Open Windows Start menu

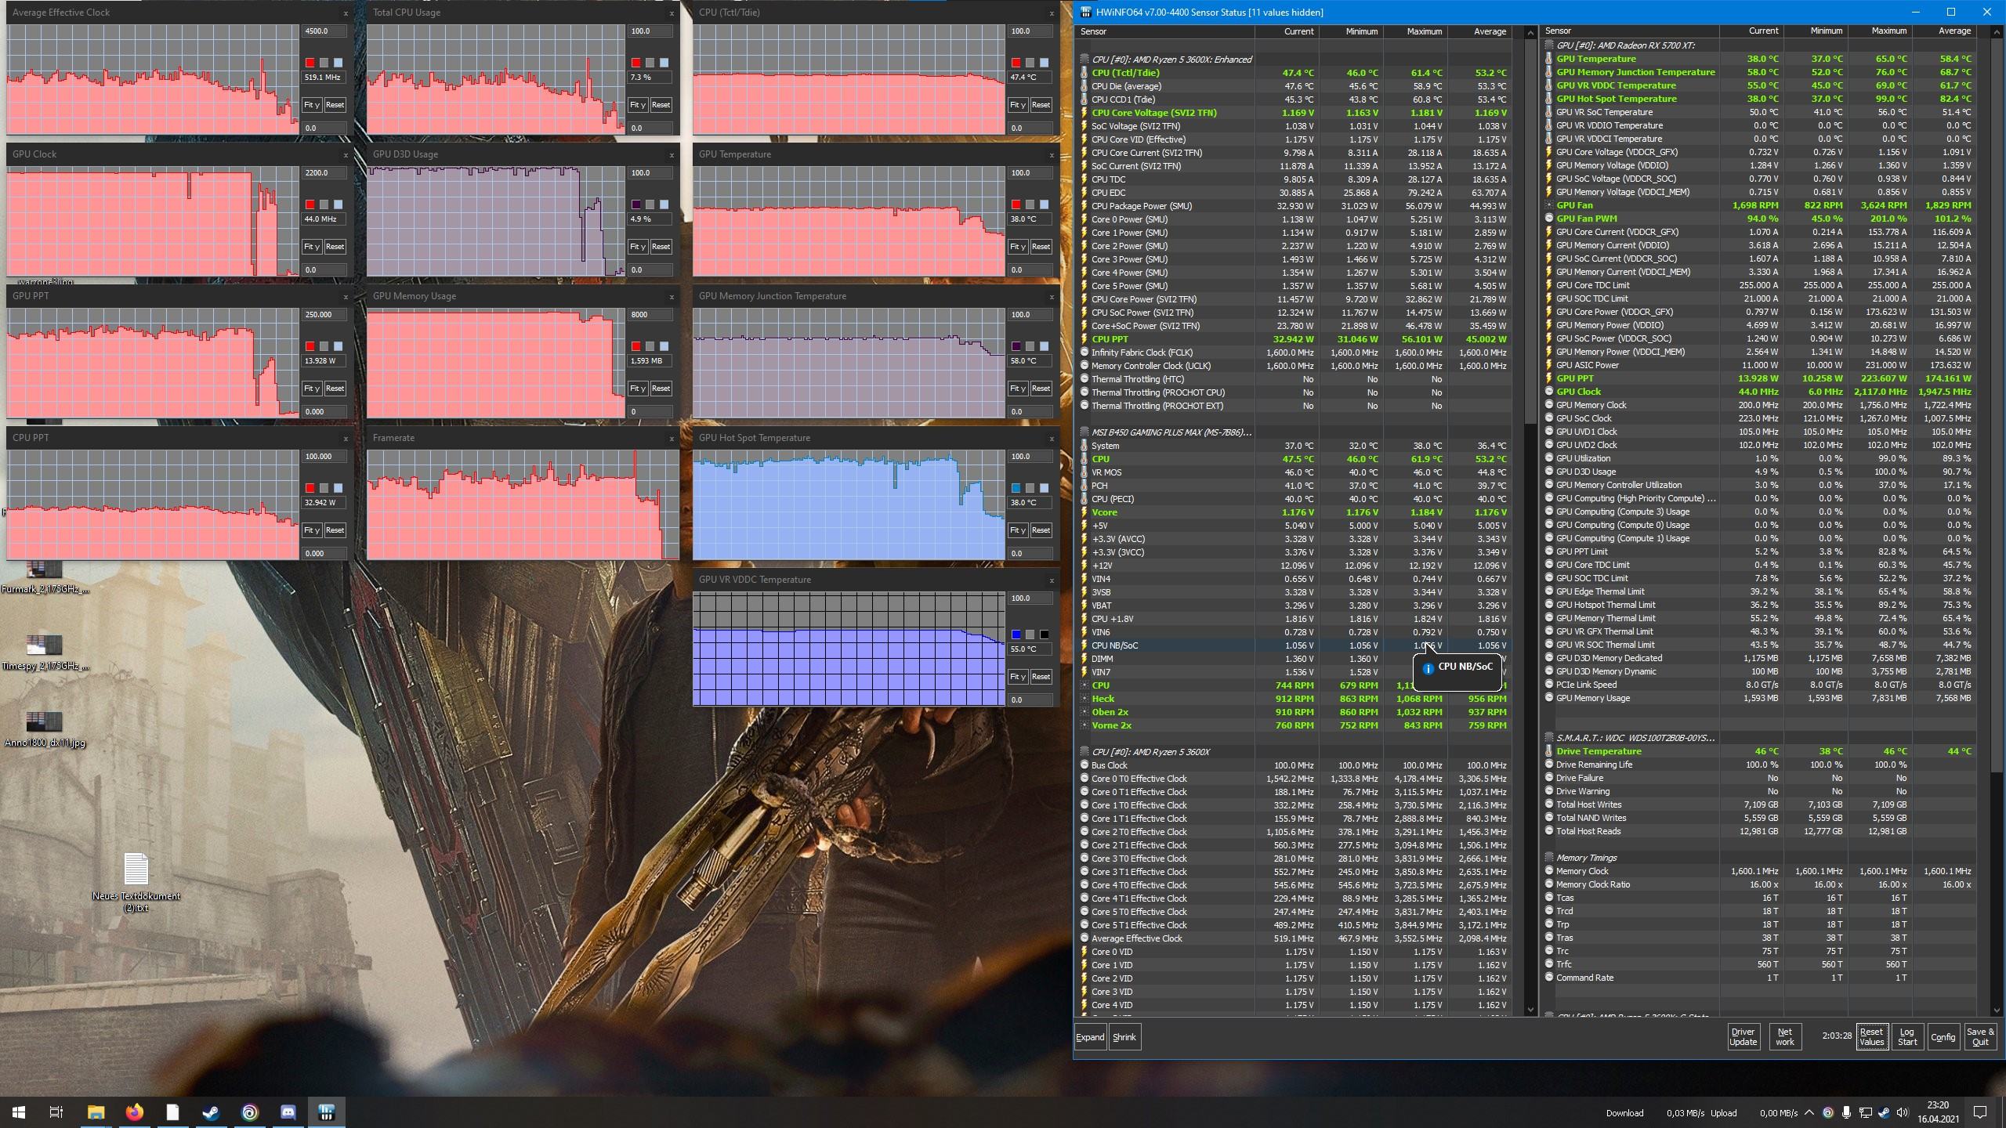pos(19,1112)
